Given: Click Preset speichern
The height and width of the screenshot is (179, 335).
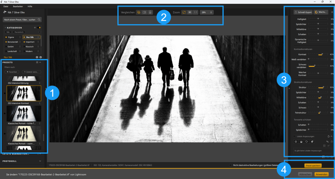Looking at the screenshot, I should 313,165.
